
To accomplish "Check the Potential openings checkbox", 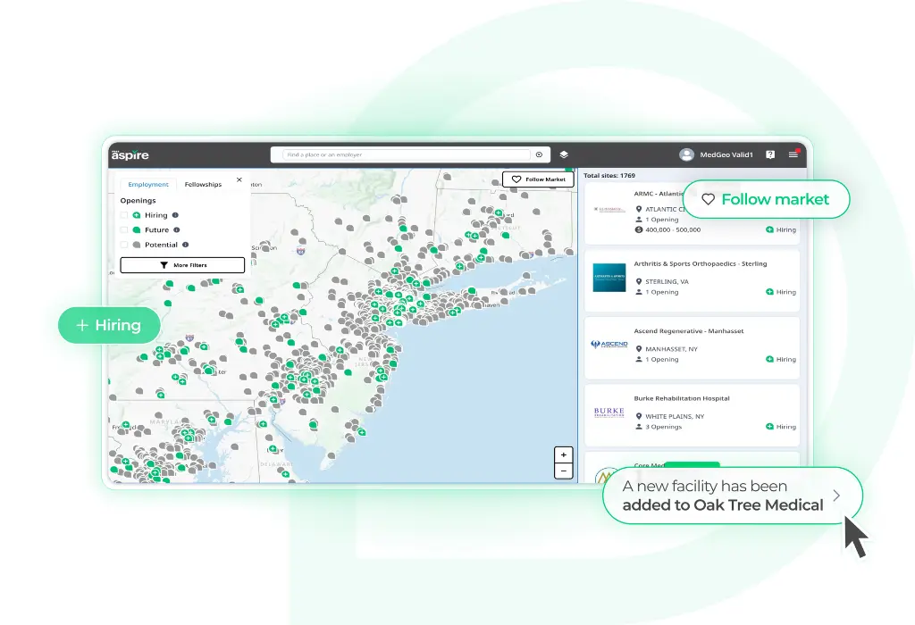I will (x=124, y=245).
